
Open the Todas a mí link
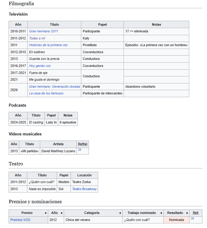tap(37, 38)
